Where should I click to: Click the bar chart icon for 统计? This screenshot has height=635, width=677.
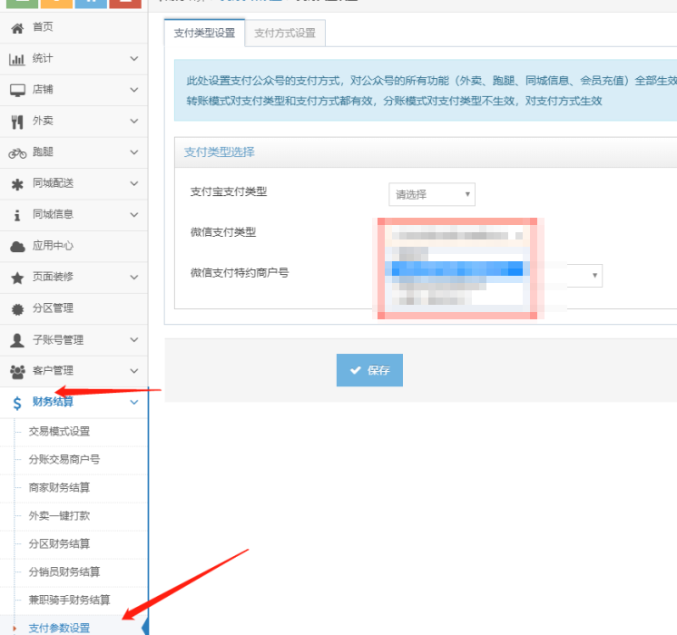click(16, 59)
